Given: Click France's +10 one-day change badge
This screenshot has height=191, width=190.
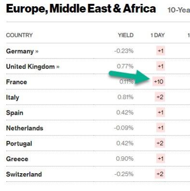Looking at the screenshot, I should (x=159, y=82).
